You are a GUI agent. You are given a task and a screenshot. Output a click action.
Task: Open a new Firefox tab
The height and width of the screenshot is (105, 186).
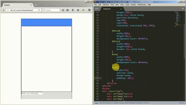pyautogui.click(x=36, y=5)
